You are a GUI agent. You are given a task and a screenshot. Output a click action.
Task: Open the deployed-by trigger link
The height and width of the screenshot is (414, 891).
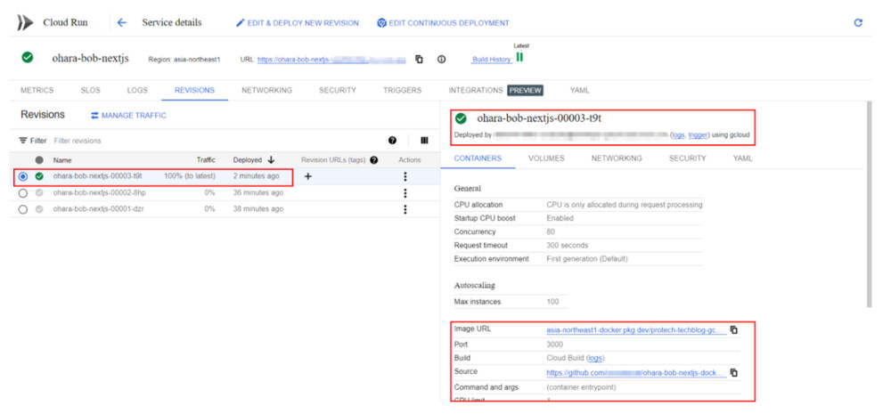coord(698,135)
